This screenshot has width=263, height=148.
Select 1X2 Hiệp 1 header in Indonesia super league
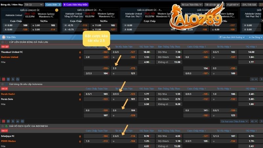tap(251, 88)
